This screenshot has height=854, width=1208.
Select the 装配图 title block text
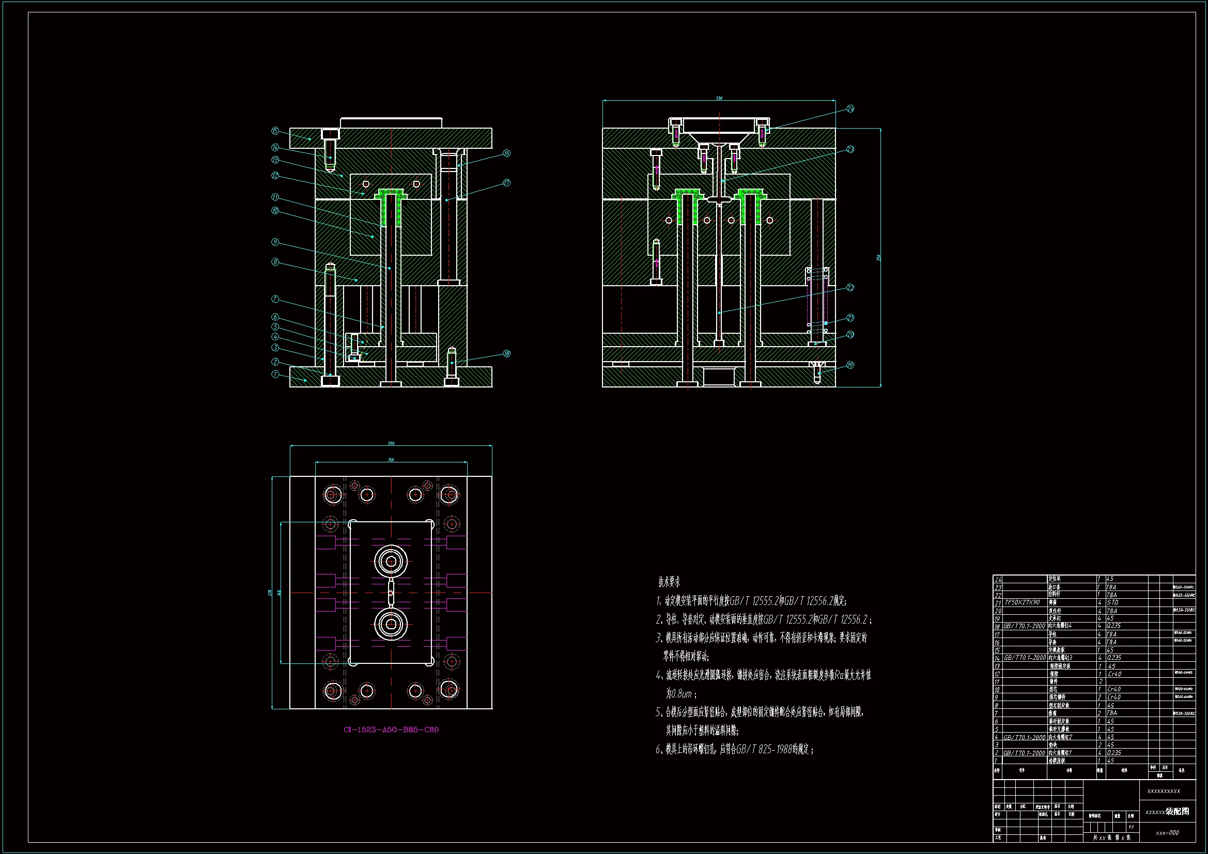click(1177, 812)
